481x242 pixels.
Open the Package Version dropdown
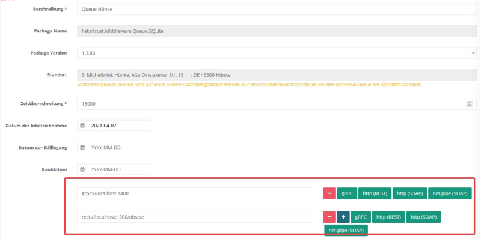coord(277,53)
